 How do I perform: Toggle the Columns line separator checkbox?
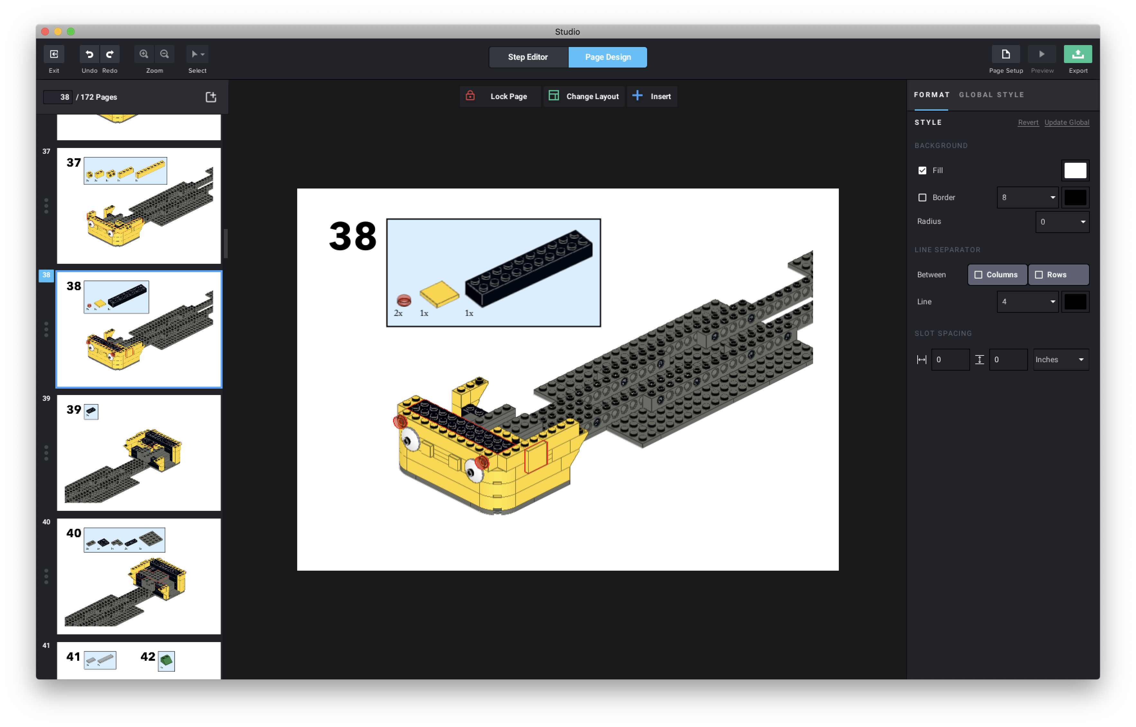click(978, 275)
